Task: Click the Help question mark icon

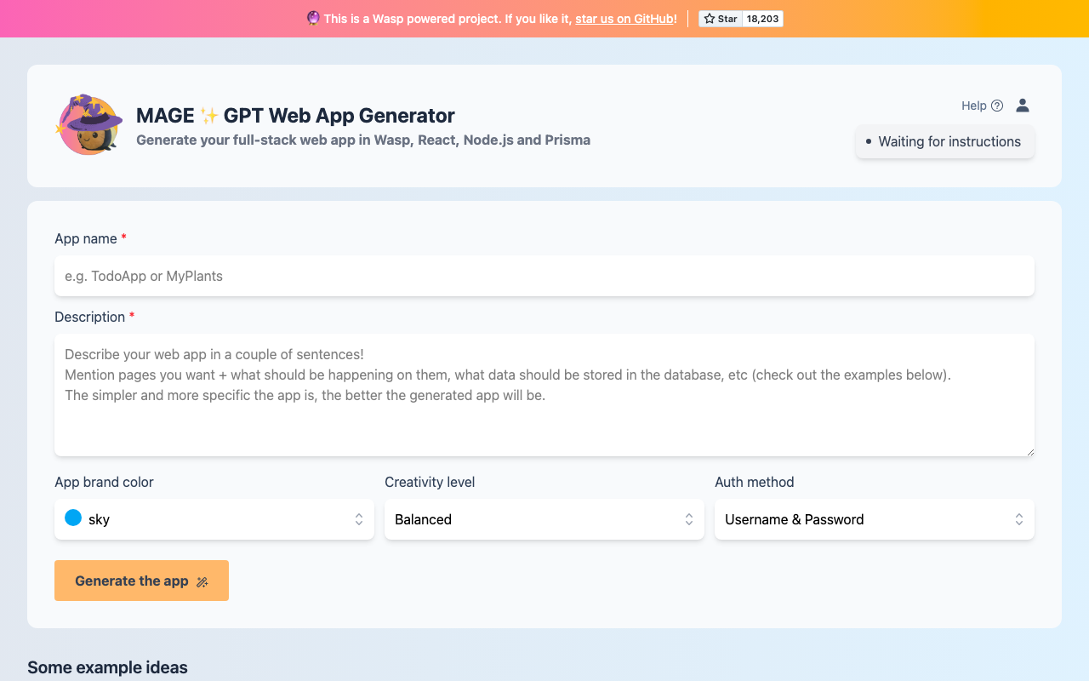Action: point(997,106)
